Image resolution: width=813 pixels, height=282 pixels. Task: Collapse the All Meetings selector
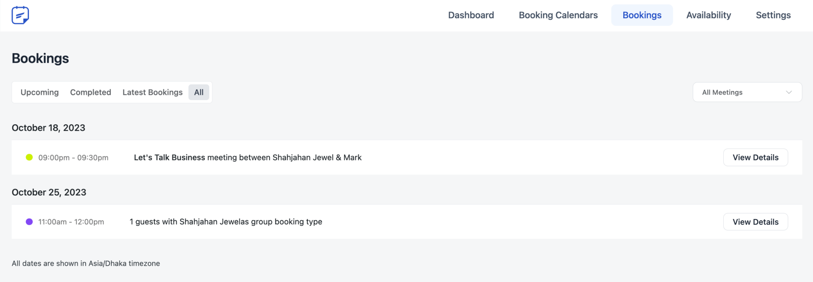click(x=746, y=92)
